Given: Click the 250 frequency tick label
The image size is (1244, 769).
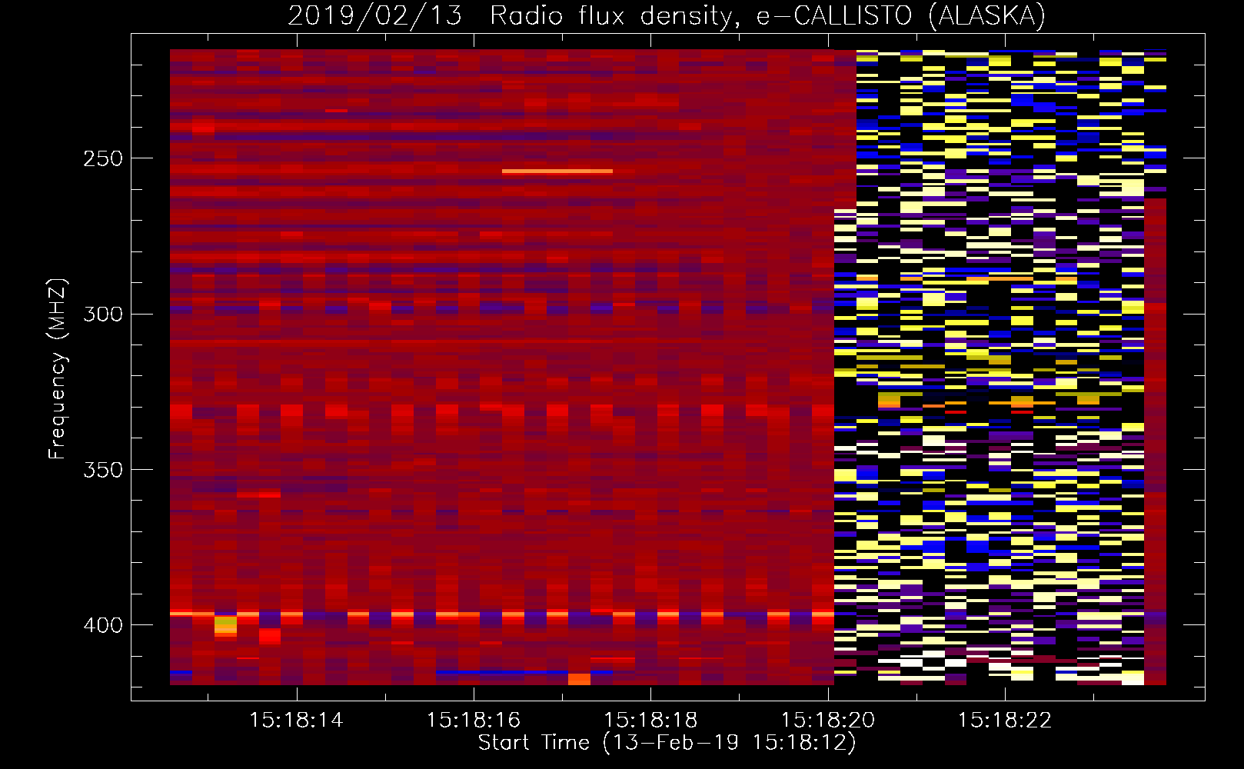Looking at the screenshot, I should pyautogui.click(x=103, y=159).
